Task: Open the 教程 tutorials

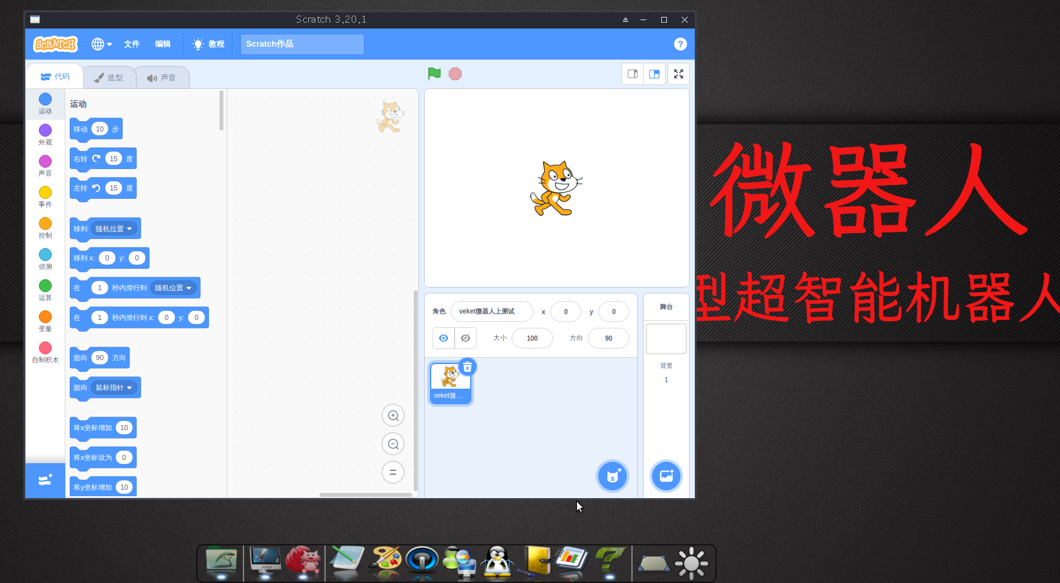Action: 209,44
